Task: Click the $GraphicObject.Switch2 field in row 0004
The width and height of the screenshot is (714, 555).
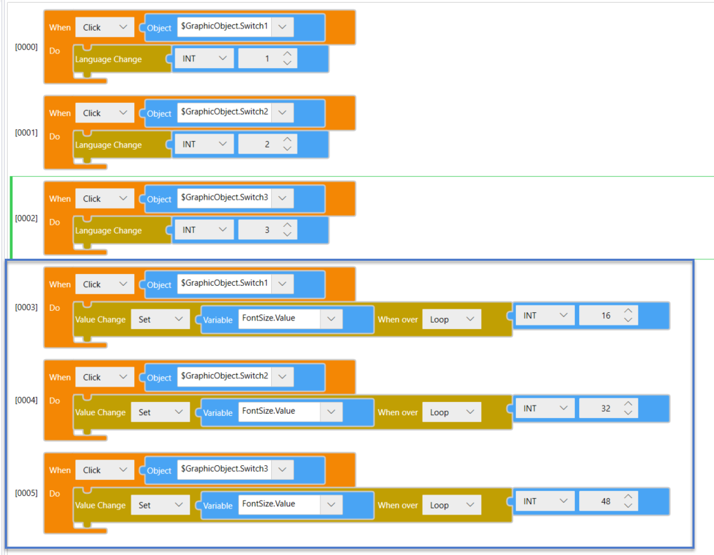Action: tap(225, 377)
